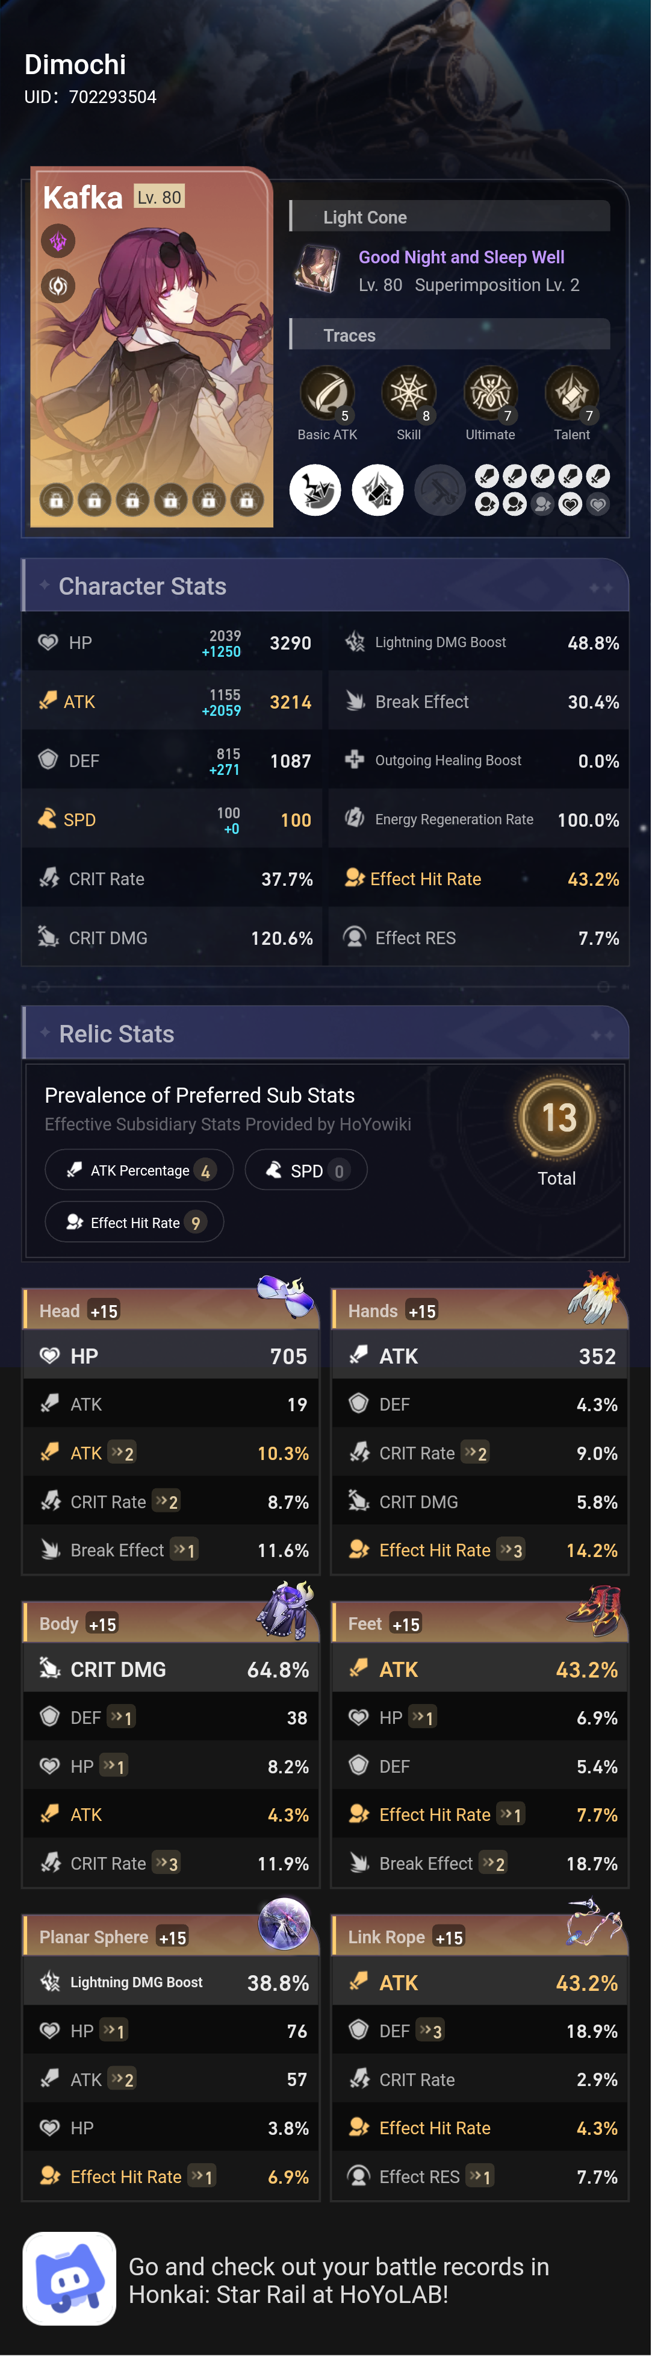Open the Relic Stats section header

(x=117, y=1033)
